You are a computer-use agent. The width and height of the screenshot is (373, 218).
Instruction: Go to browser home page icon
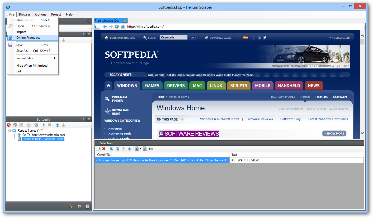pyautogui.click(x=123, y=27)
